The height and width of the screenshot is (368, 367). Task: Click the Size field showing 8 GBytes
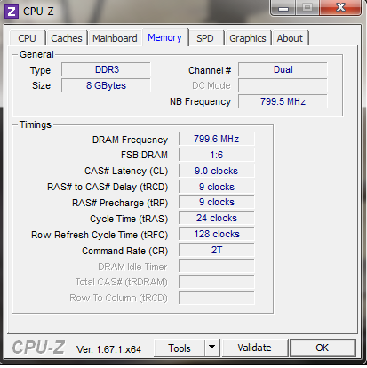click(x=106, y=85)
